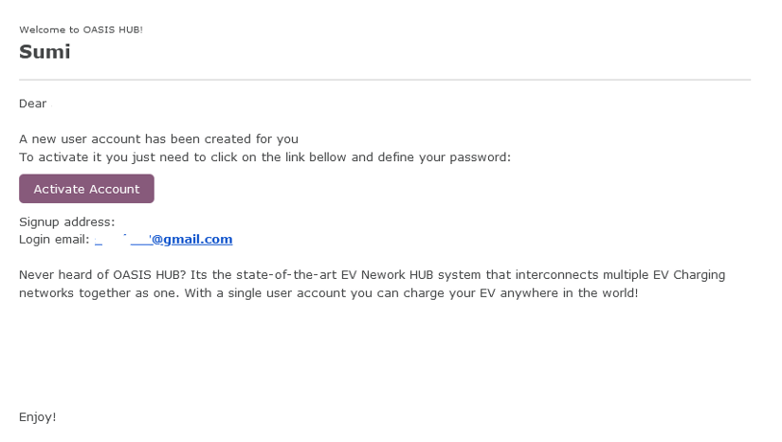Click the 'Enjoy!' closing text
This screenshot has height=442, width=782.
pyautogui.click(x=37, y=417)
